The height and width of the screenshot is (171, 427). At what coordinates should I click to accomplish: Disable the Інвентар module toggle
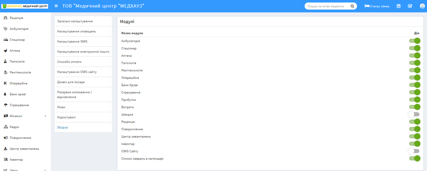[415, 144]
